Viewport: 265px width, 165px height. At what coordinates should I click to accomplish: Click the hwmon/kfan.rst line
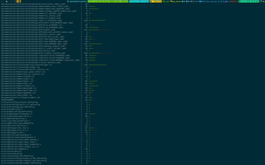17,84
